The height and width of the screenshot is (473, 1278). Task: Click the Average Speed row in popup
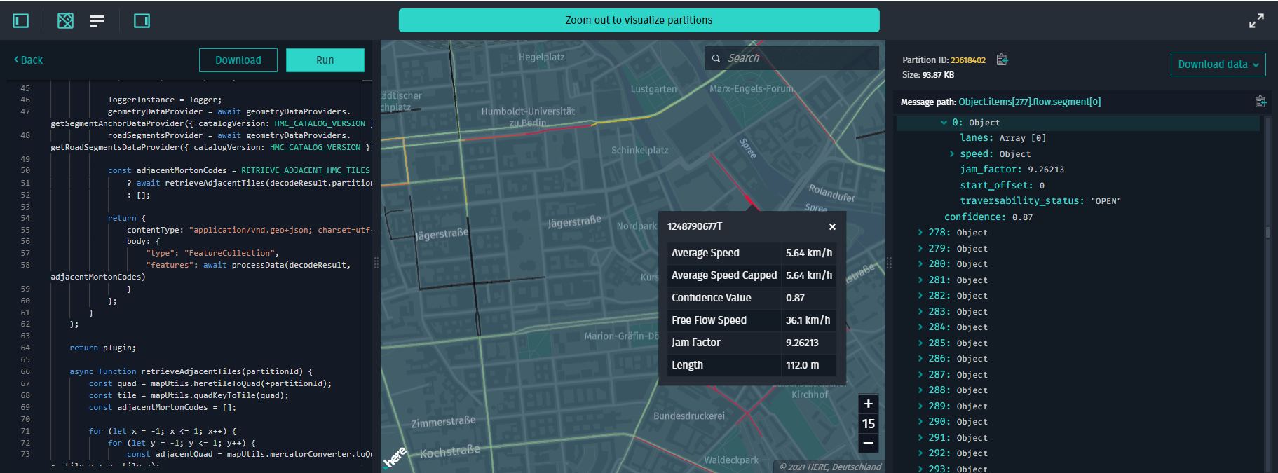pyautogui.click(x=752, y=253)
